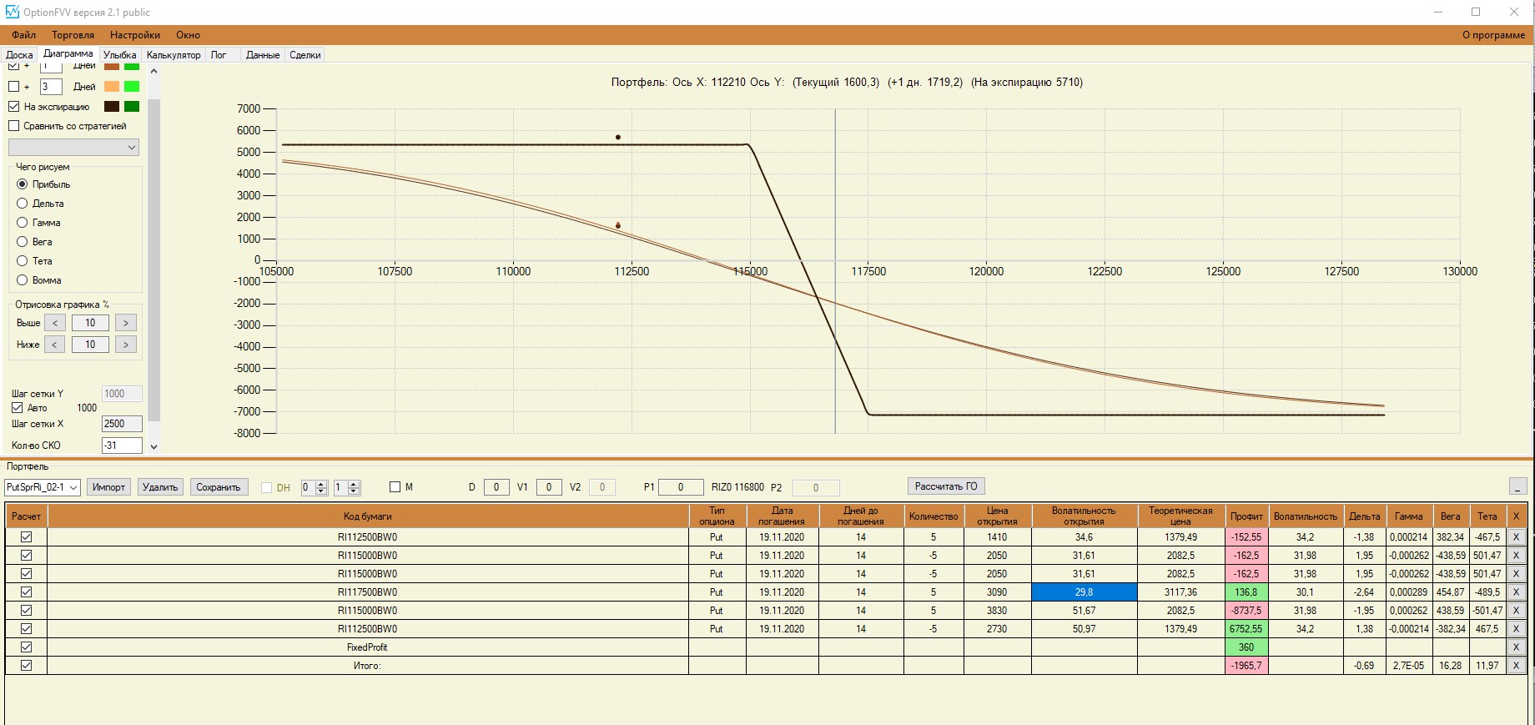Collapse the portfolio panel with the underscore button
The height and width of the screenshot is (725, 1535).
1517,486
